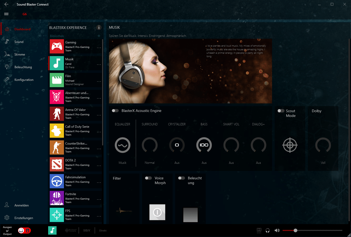Screen dimensions: 351x237
Task: Open the Beleuchtung sidebar section
Action: click(x=23, y=67)
